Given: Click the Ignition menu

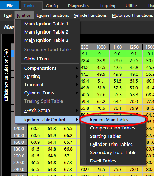Looking at the screenshot, I should coord(24,15).
